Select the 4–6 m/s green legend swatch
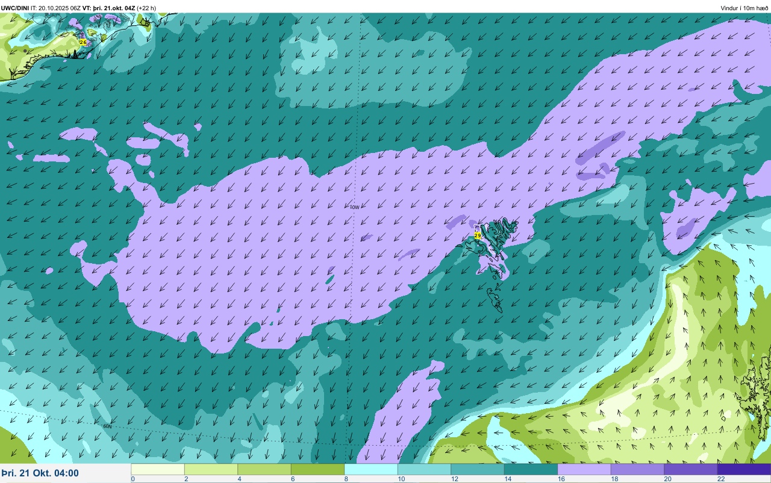This screenshot has width=771, height=483. 264,469
